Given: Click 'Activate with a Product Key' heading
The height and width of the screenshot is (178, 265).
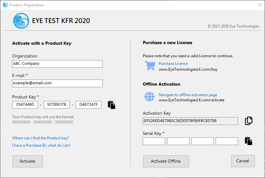Looking at the screenshot, I should click(x=42, y=43).
